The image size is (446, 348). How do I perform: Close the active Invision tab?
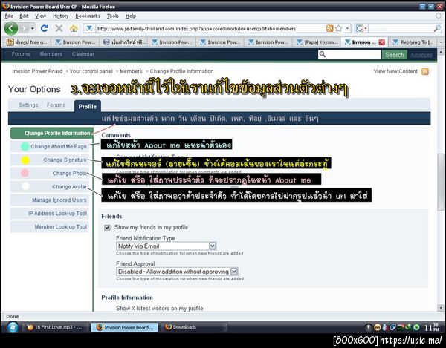[382, 42]
